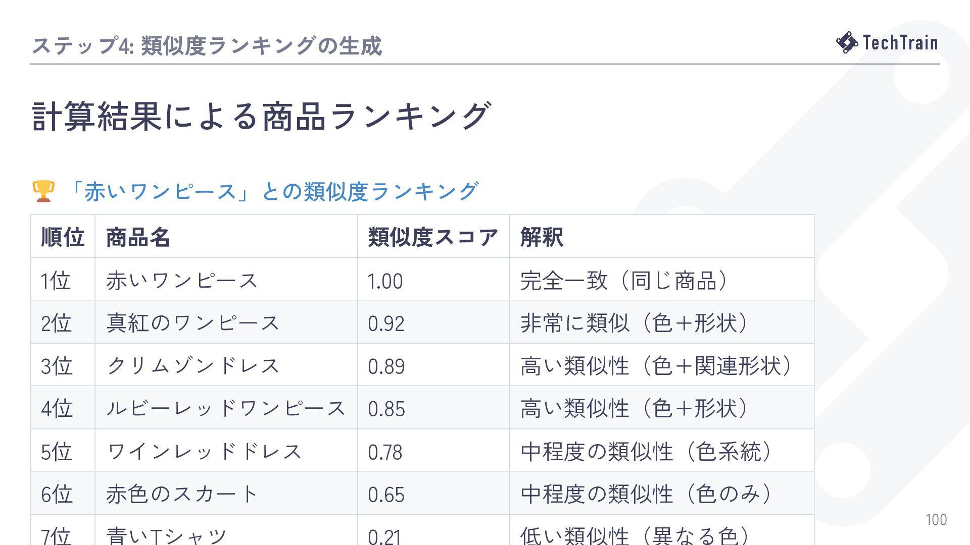Click the 赤いワンピース product cell
Image resolution: width=970 pixels, height=545 pixels.
pos(226,280)
